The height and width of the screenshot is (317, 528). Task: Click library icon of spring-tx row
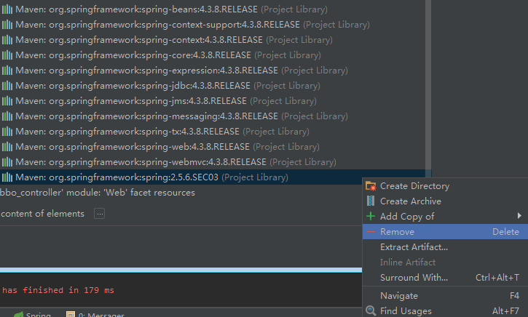coord(7,132)
